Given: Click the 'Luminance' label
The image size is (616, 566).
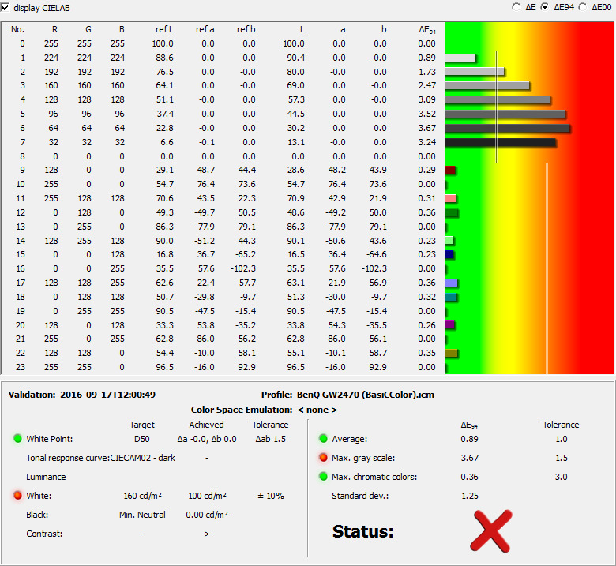Looking at the screenshot, I should pyautogui.click(x=46, y=477).
